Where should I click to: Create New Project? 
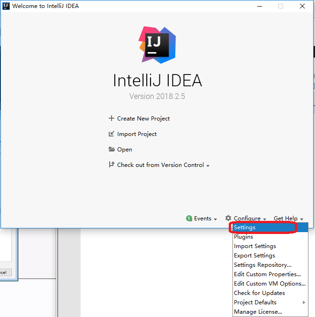click(143, 119)
